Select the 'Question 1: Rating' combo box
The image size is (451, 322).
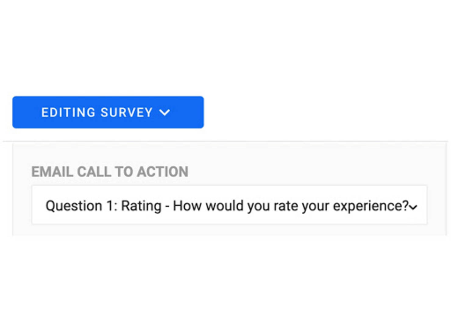click(x=229, y=205)
